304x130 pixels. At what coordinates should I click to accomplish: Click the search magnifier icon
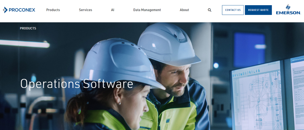click(209, 10)
